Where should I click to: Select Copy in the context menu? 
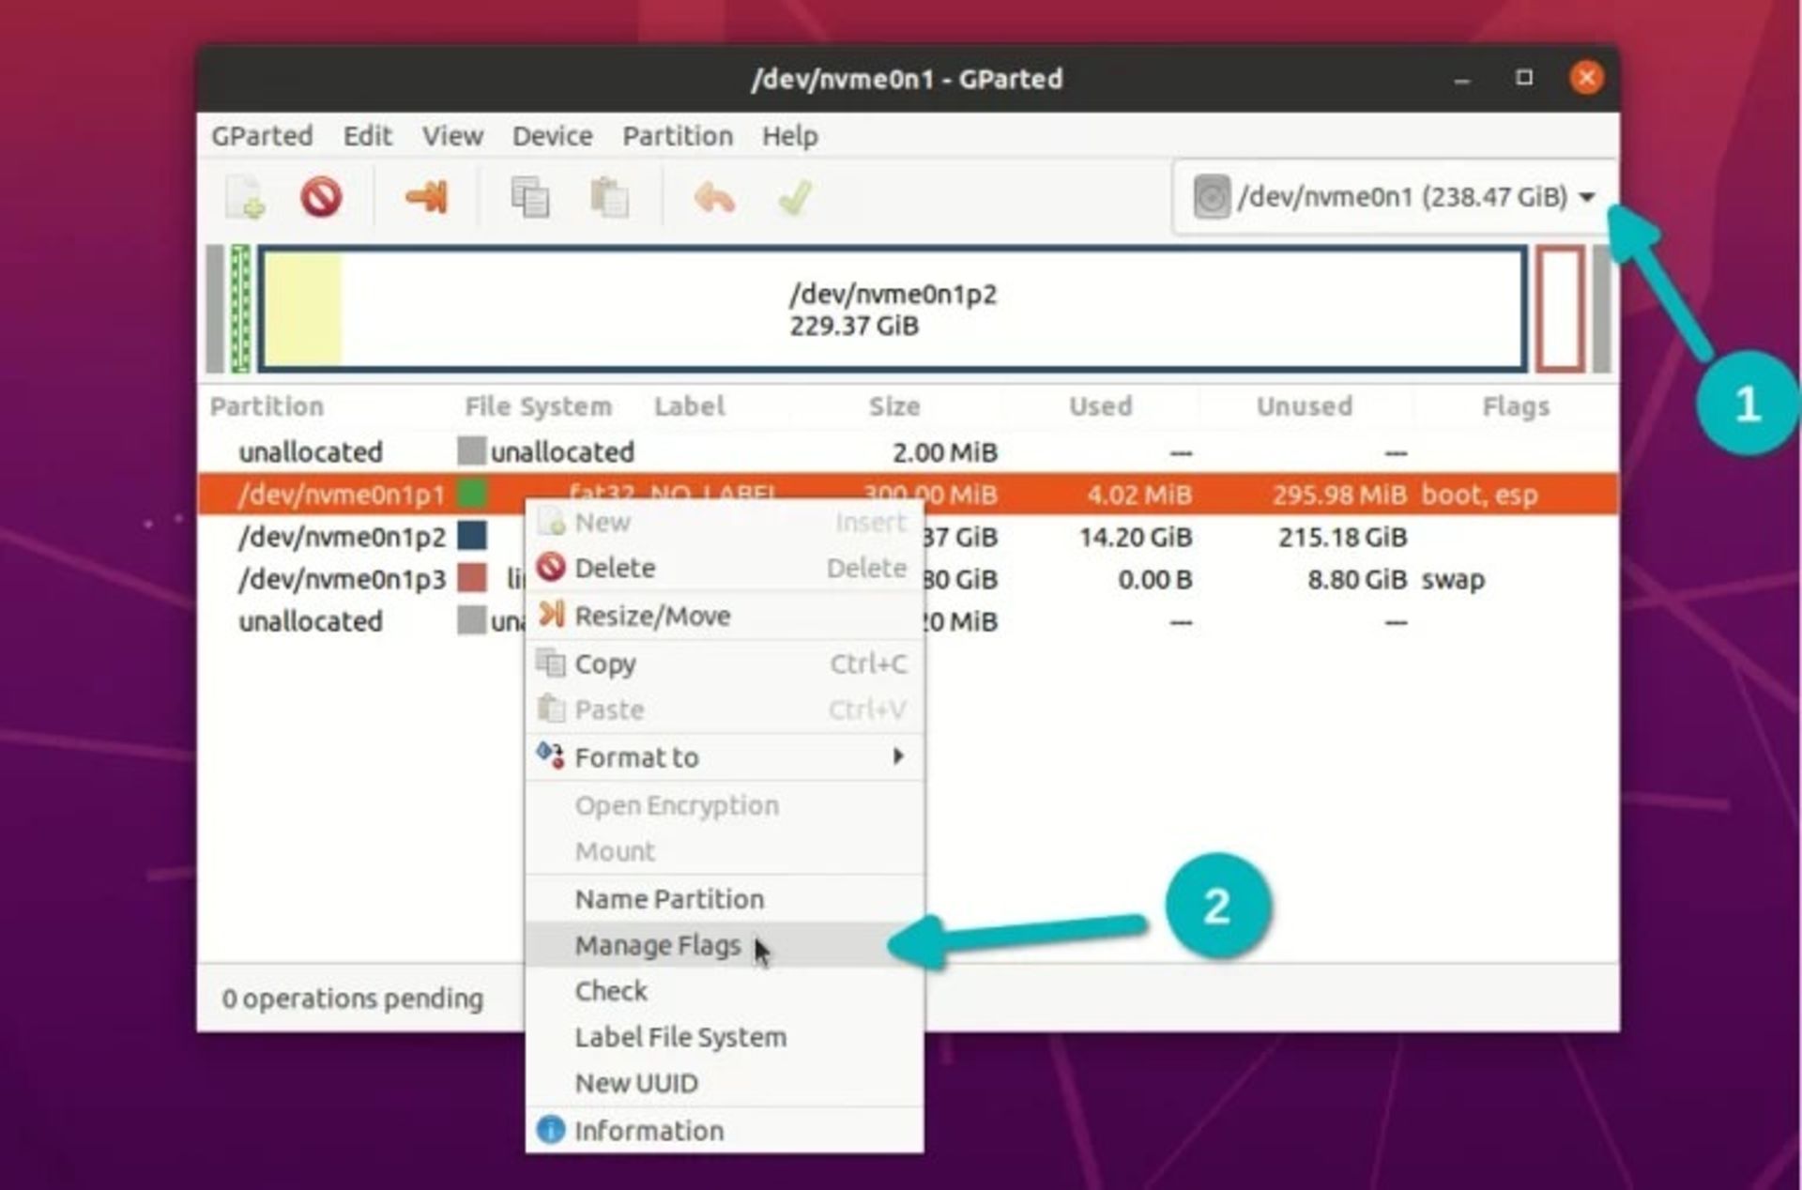point(724,664)
